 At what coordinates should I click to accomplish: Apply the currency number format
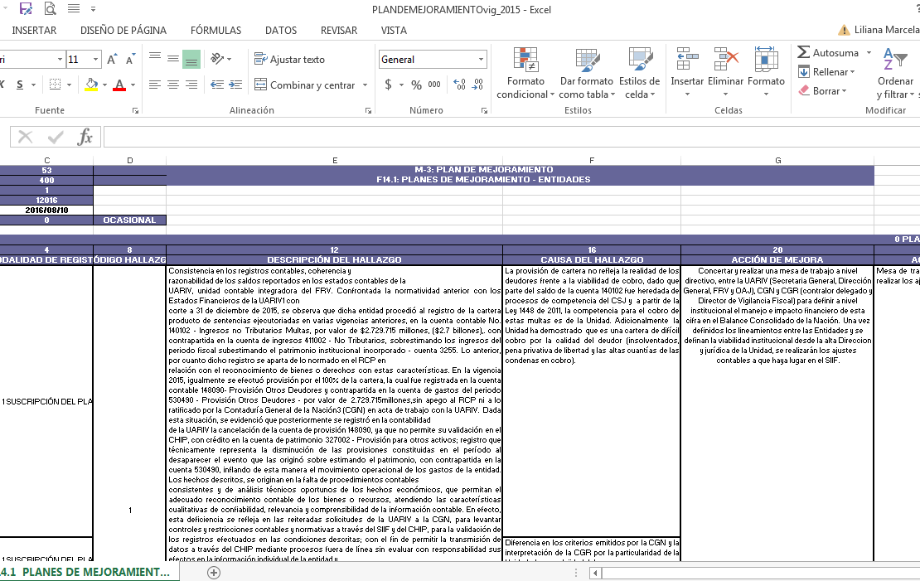[388, 85]
